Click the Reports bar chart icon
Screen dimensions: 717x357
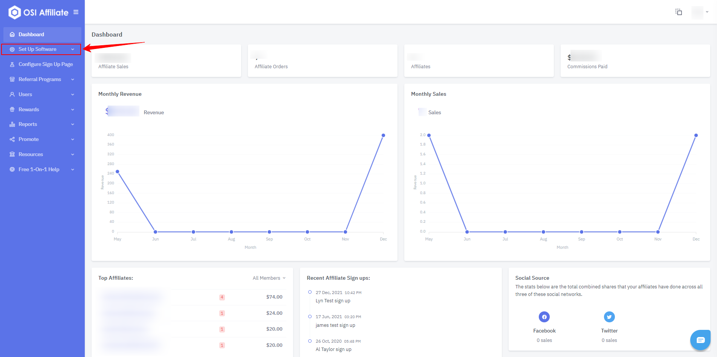click(12, 124)
